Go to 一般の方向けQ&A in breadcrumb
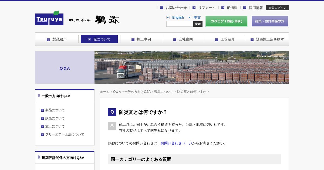The image size is (324, 170). pyautogui.click(x=137, y=92)
